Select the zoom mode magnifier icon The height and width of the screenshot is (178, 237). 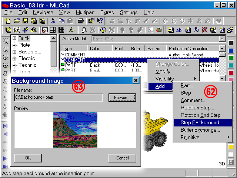coord(34,30)
